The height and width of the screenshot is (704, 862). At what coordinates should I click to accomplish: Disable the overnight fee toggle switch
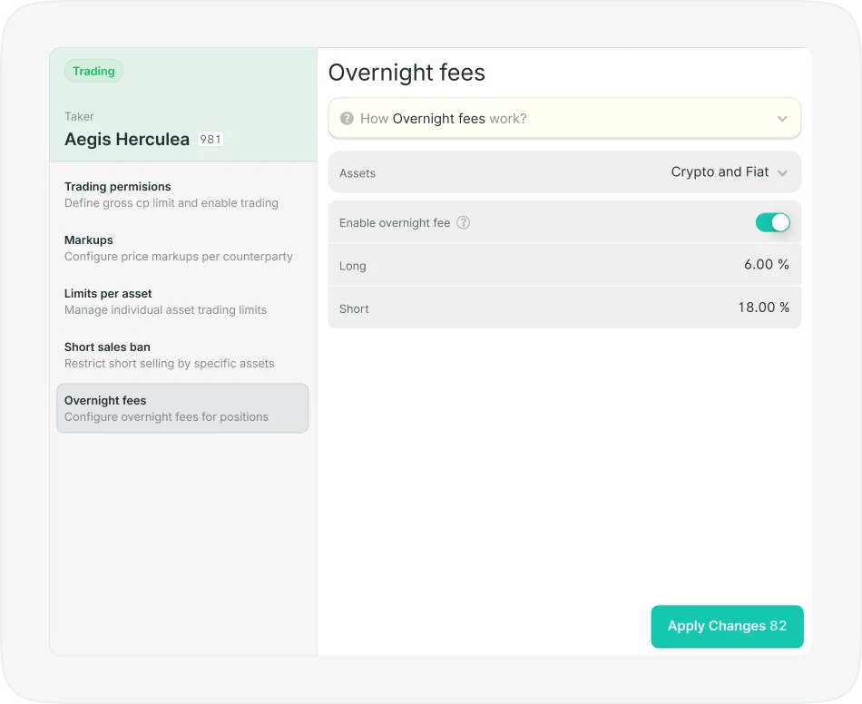point(772,222)
